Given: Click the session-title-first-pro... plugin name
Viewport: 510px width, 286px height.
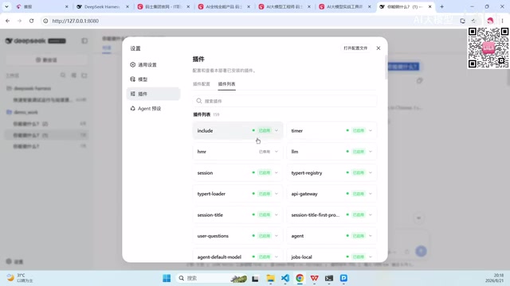Looking at the screenshot, I should 316,214.
